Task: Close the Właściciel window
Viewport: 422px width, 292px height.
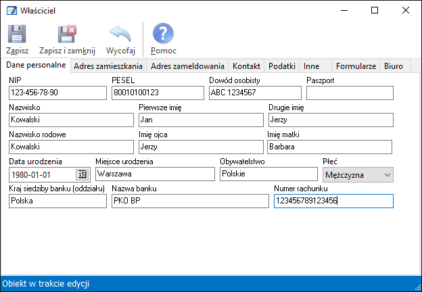Action: pyautogui.click(x=406, y=10)
